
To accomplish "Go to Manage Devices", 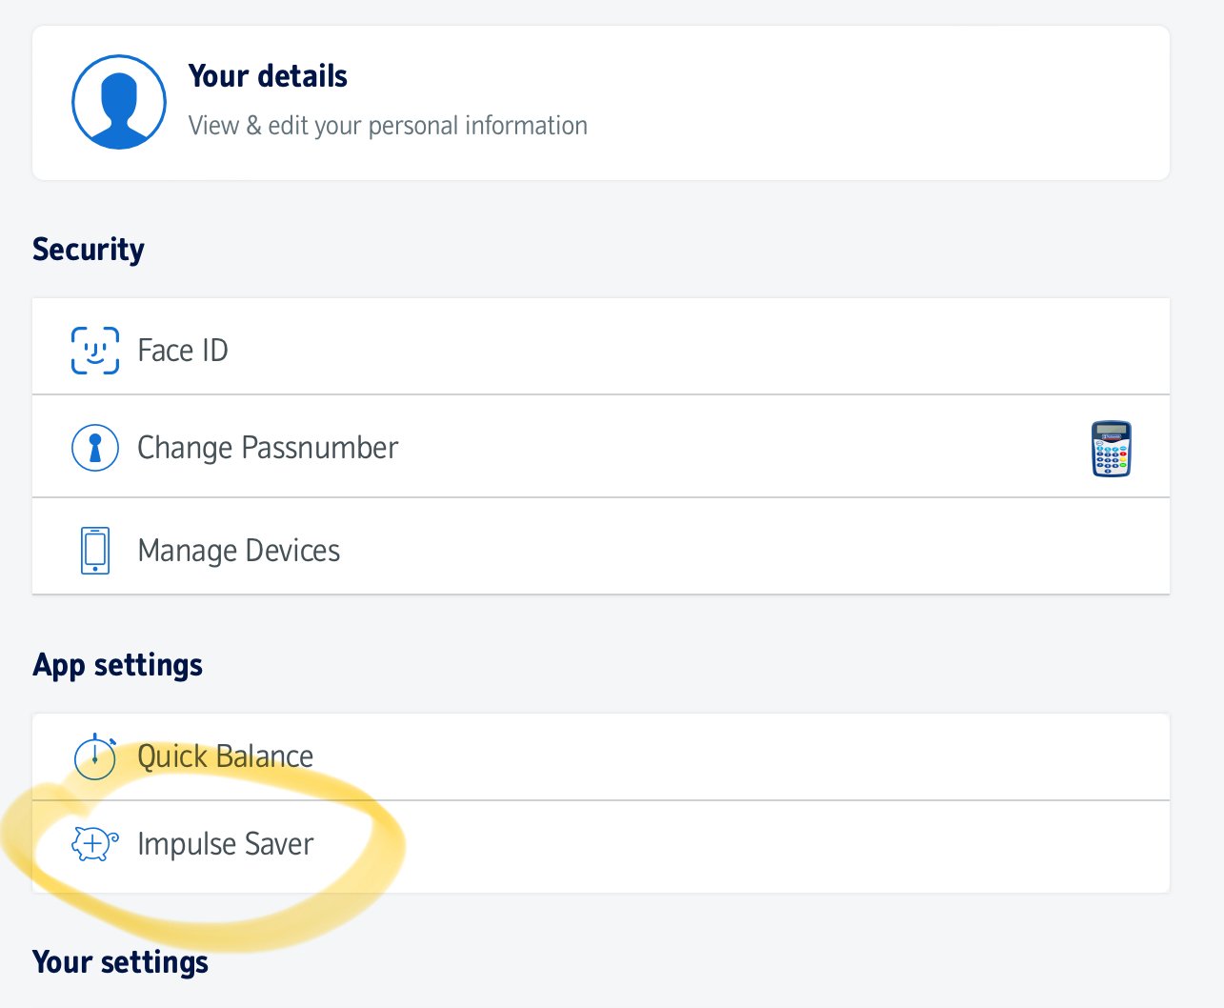I will click(x=238, y=551).
